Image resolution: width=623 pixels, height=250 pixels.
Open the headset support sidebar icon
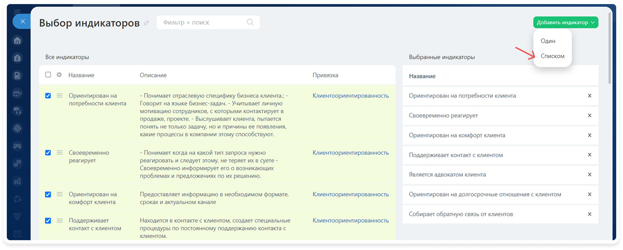tap(17, 111)
